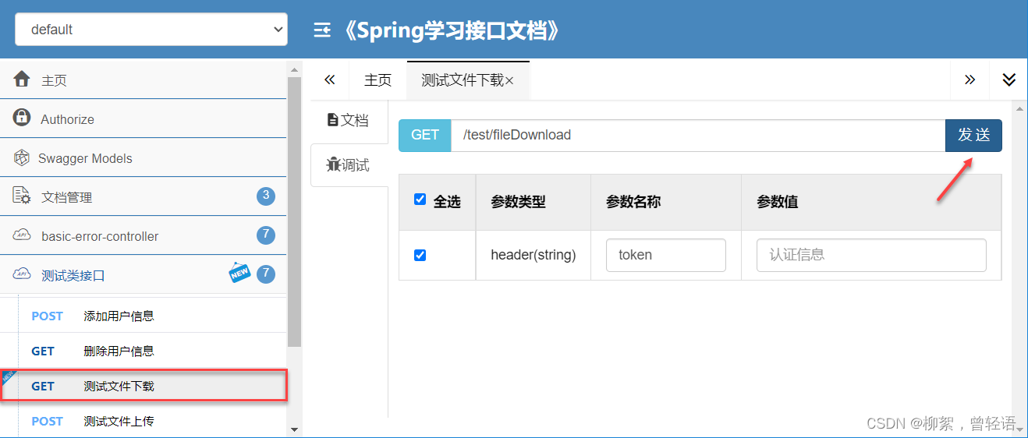1028x438 pixels.
Task: Click the document gear icon beside 文档管理
Action: pos(22,196)
